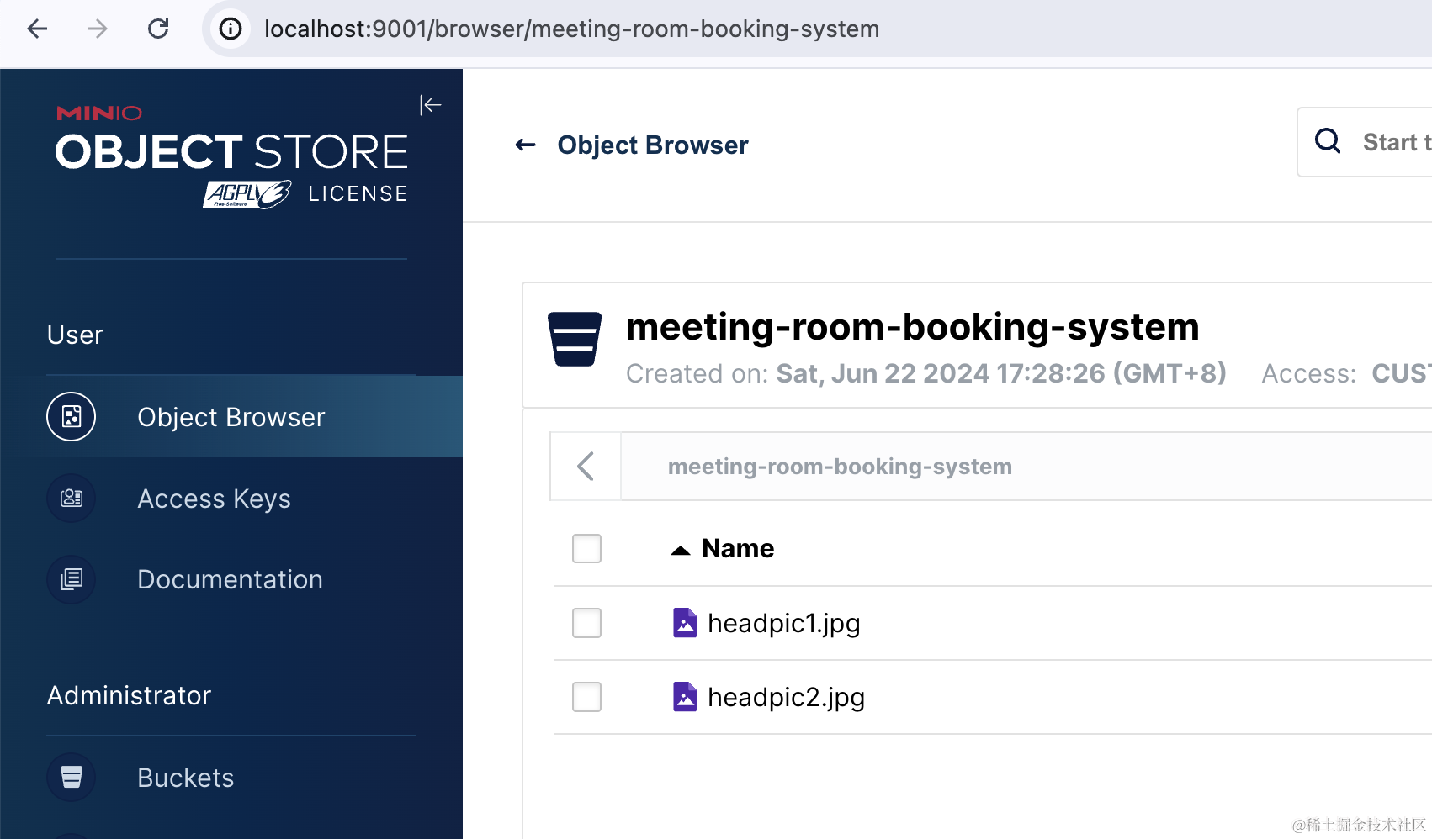Go back via Object Browser arrow link
Screen dimensions: 1432x839
[x=526, y=145]
